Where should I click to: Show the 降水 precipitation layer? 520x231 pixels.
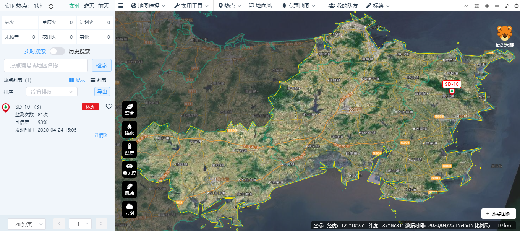point(130,129)
